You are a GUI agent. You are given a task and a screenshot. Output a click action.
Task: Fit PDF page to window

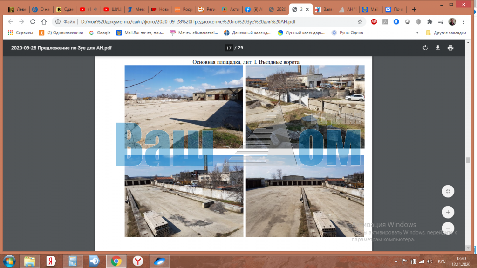coord(448,191)
